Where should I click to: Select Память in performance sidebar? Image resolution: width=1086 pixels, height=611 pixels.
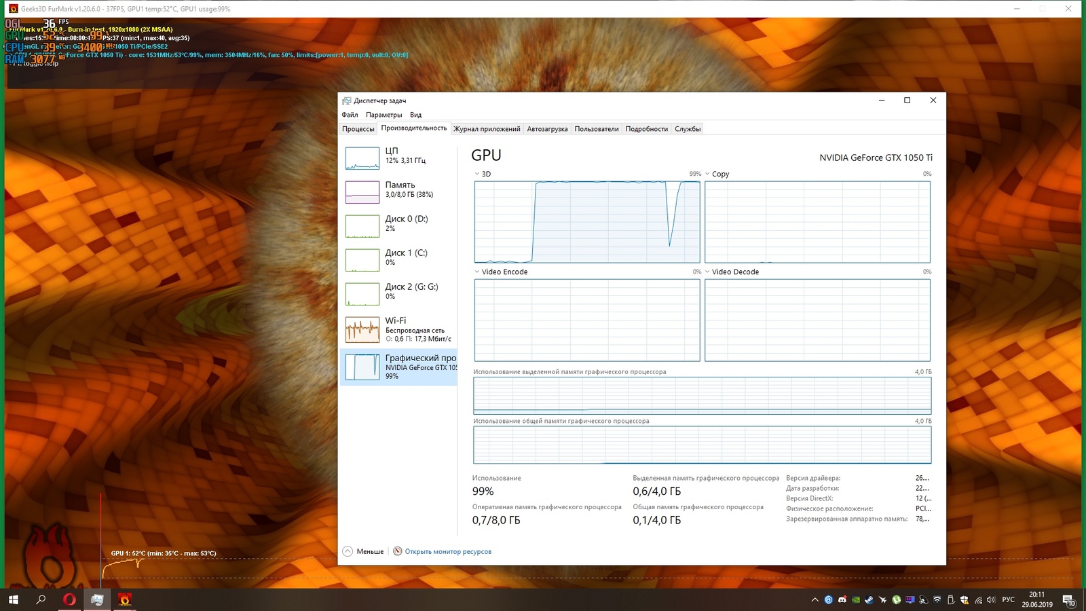(x=398, y=192)
